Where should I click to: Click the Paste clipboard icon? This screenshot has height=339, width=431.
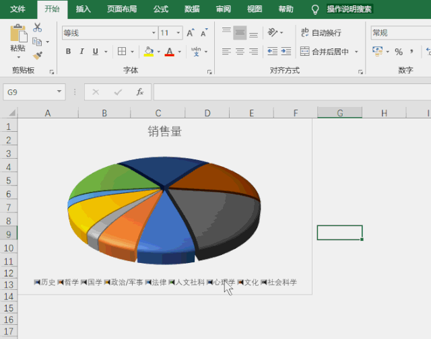click(x=18, y=34)
